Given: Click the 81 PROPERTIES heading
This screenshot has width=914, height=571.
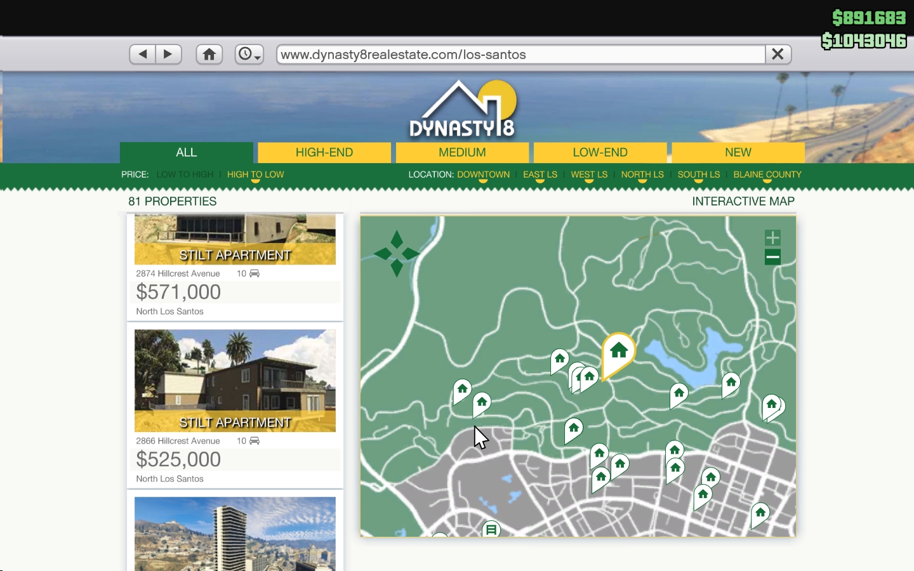Looking at the screenshot, I should click(173, 201).
